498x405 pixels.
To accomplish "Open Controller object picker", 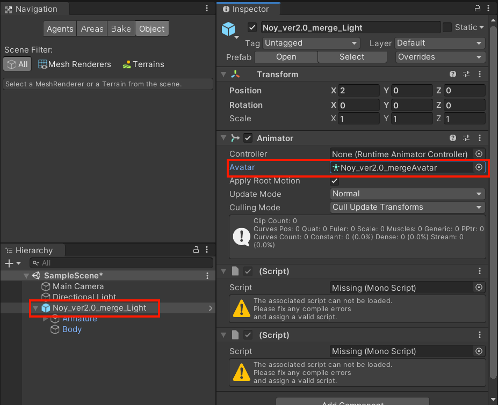I will point(479,154).
